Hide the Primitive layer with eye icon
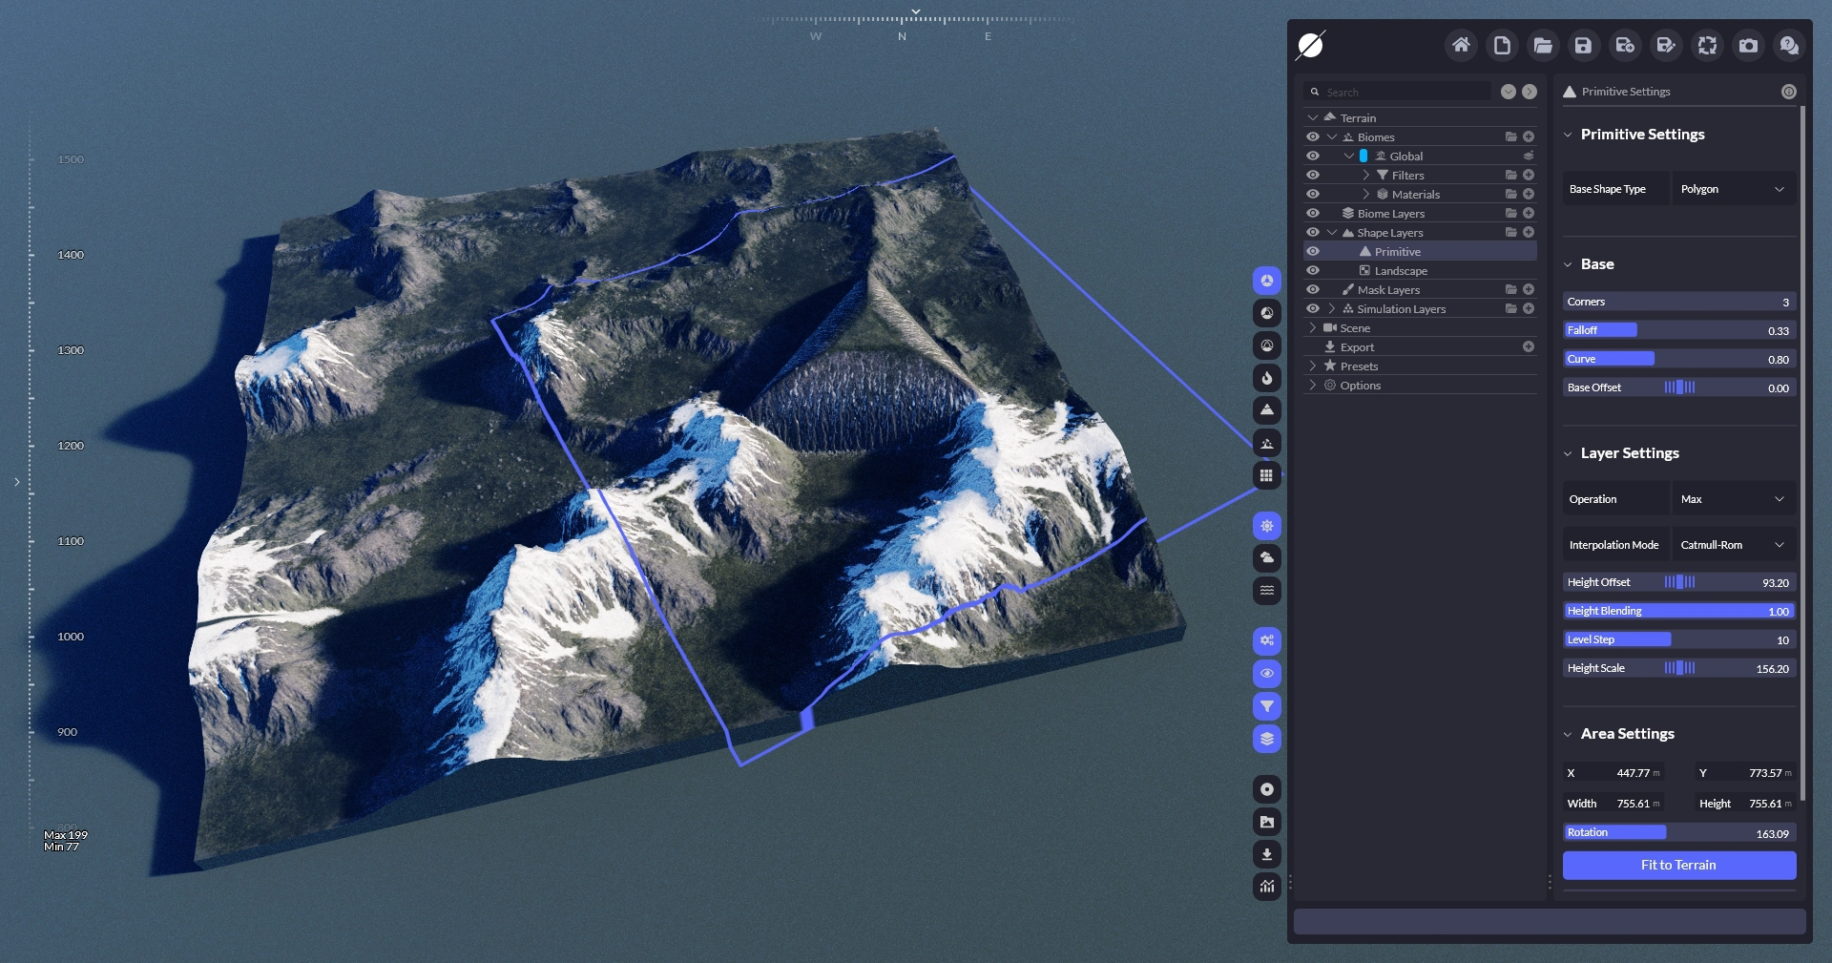Image resolution: width=1832 pixels, height=963 pixels. pyautogui.click(x=1313, y=251)
